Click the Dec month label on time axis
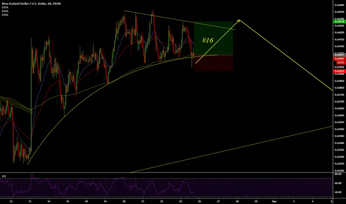 point(274,201)
